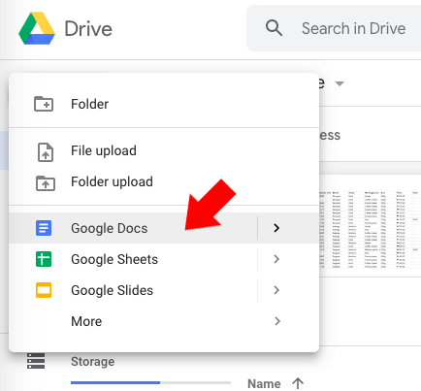This screenshot has height=391, width=421.
Task: Open the Storage link
Action: click(92, 361)
